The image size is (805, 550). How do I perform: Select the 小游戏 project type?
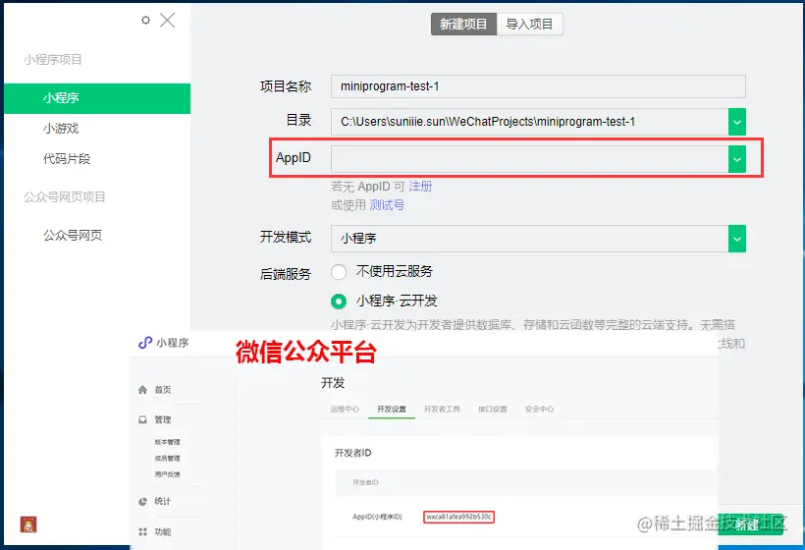pos(61,129)
